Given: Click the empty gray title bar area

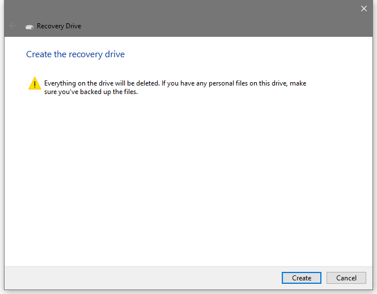Looking at the screenshot, I should (x=217, y=19).
